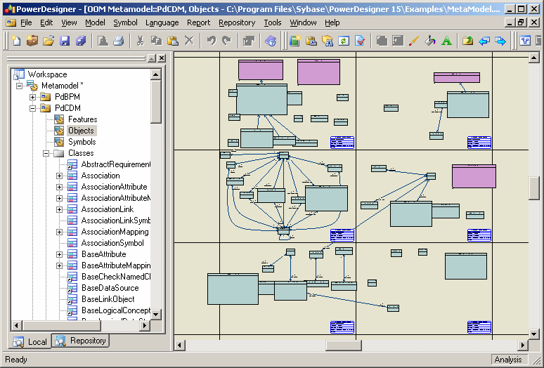This screenshot has height=368, width=544.
Task: Expand the AssociationMapping class node
Action: tap(59, 232)
